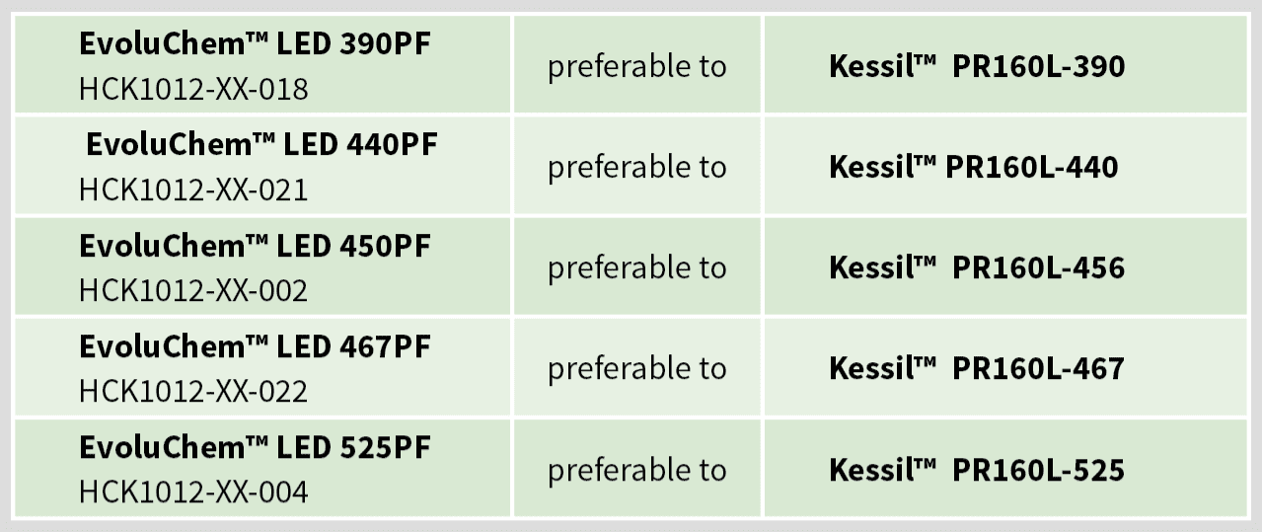Click Kessil PR160L-456 cell
The width and height of the screenshot is (1262, 532).
[x=1004, y=266]
